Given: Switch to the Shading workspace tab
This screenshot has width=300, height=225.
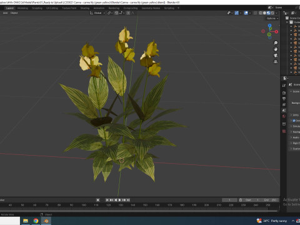Looking at the screenshot, I should click(85, 8).
